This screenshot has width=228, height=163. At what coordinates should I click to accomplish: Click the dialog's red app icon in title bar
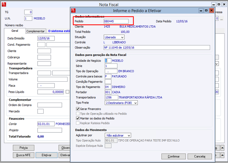pyautogui.click(x=74, y=10)
